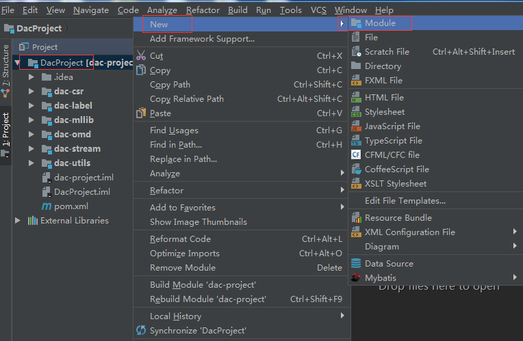The image size is (523, 341).
Task: Open the Refactor menu in menu bar
Action: tap(203, 10)
